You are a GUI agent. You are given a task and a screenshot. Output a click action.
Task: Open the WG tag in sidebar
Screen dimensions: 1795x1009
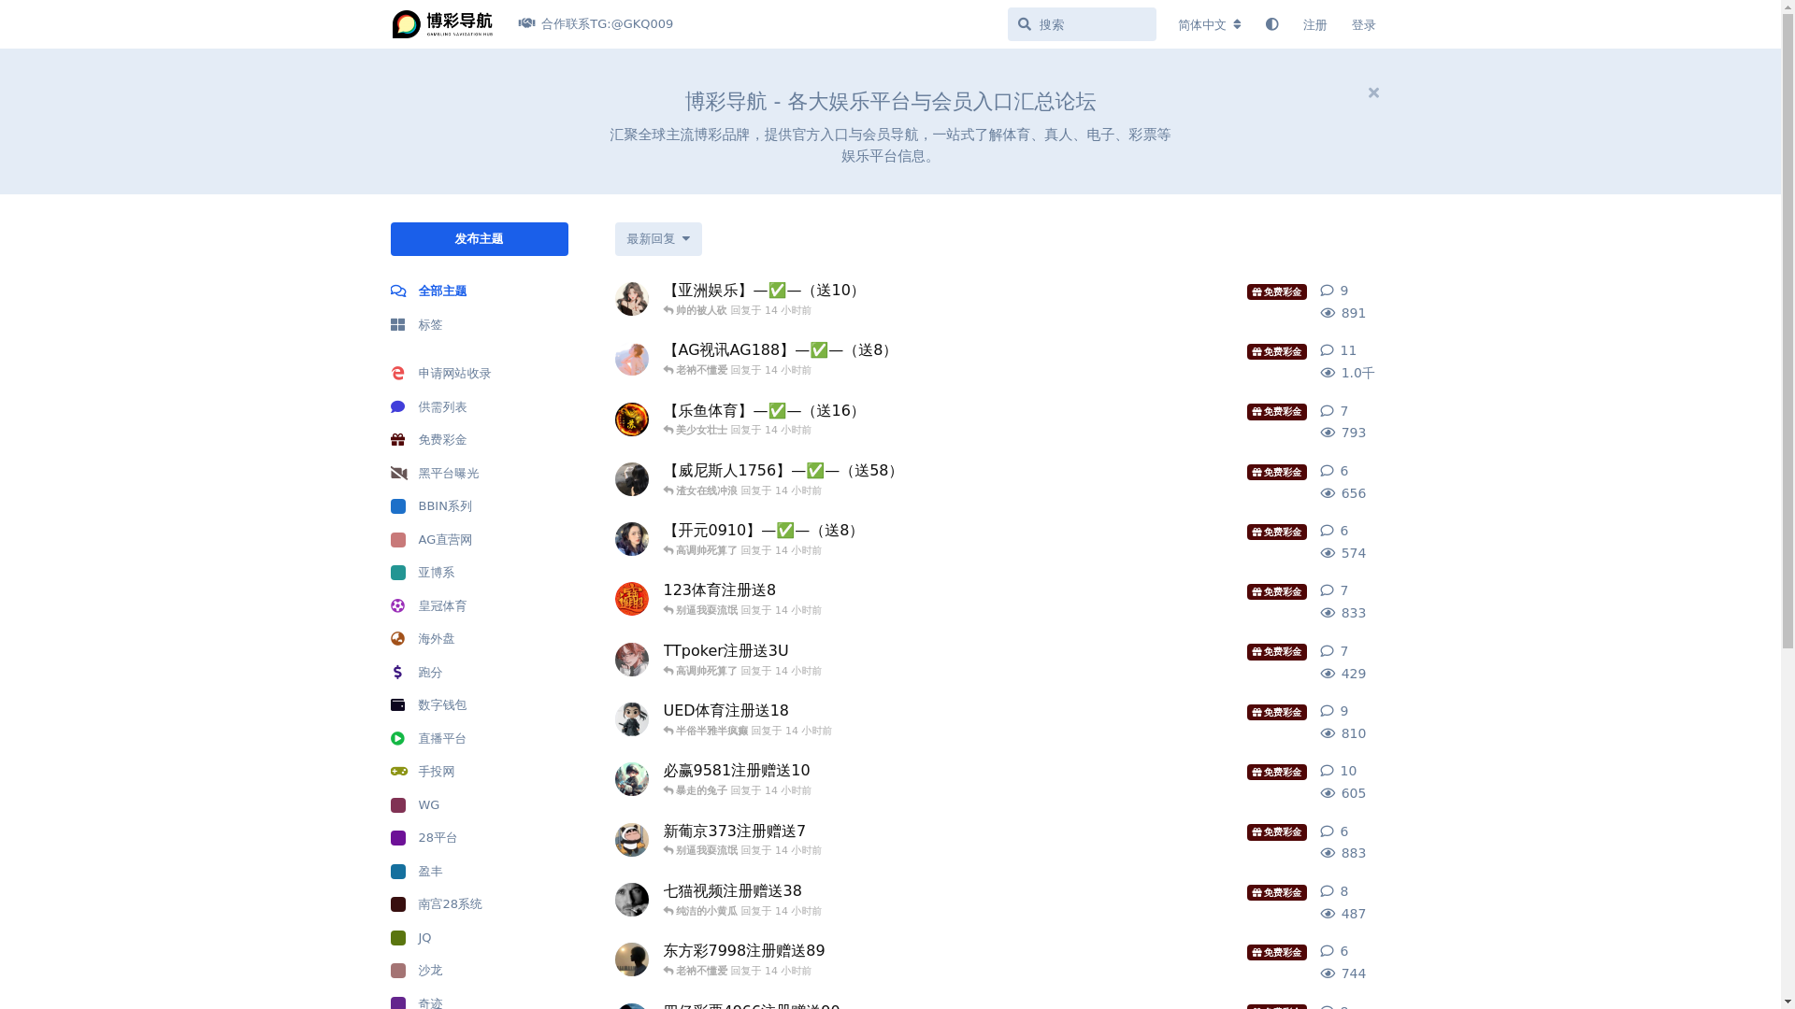click(416, 805)
